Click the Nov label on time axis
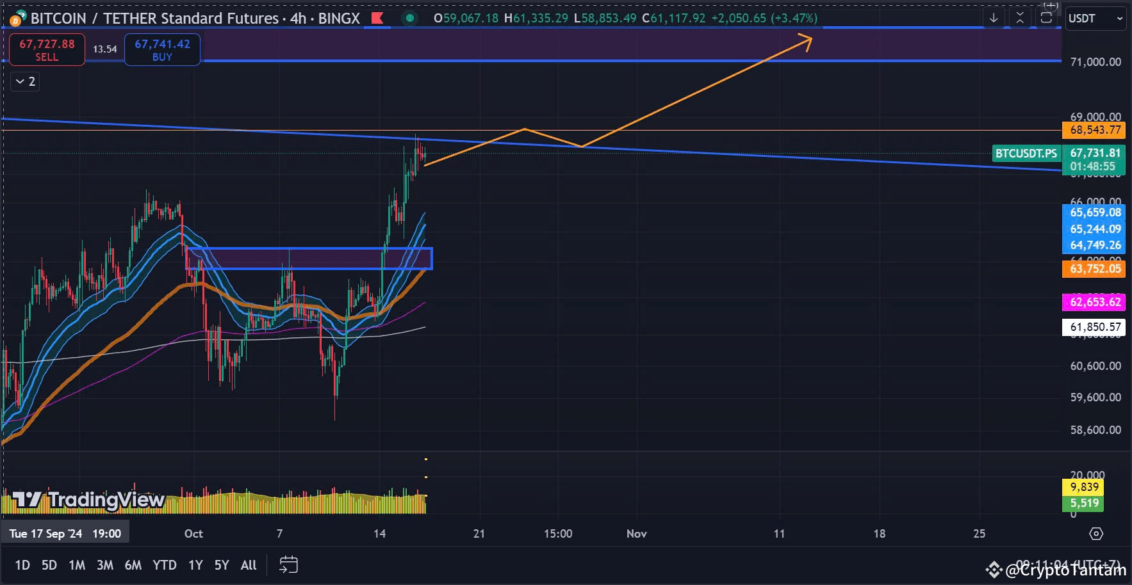This screenshot has height=585, width=1132. tap(637, 533)
